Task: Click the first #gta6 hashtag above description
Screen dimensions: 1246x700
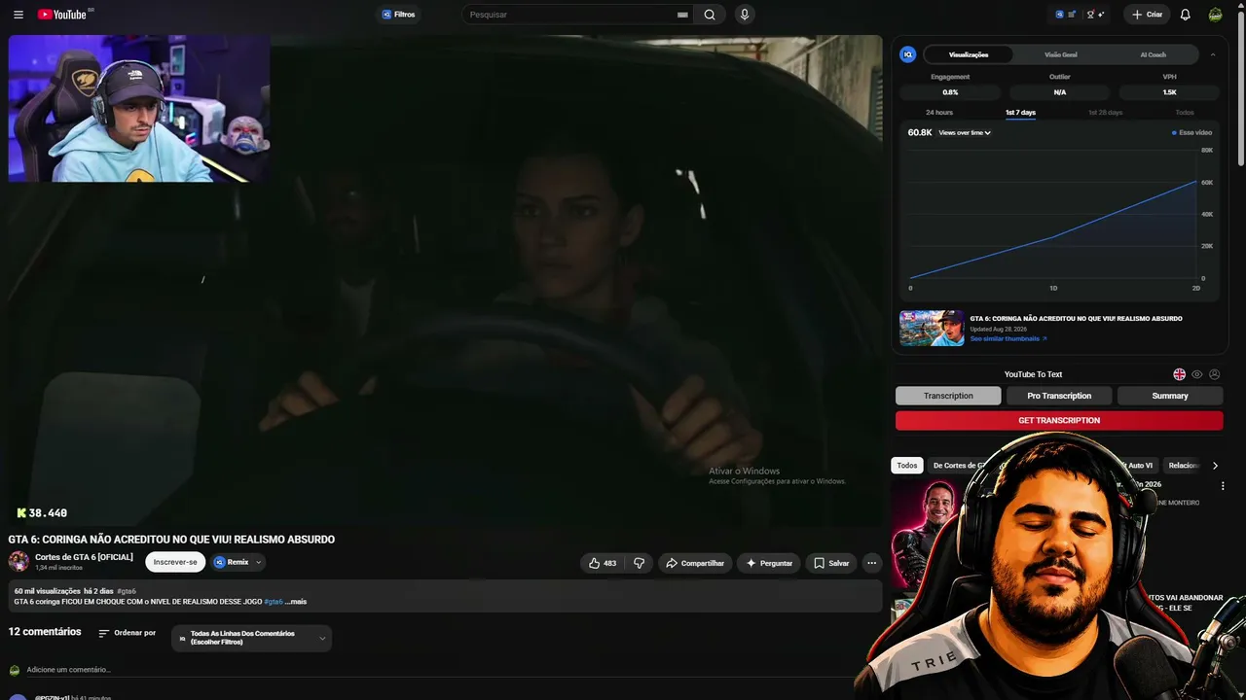Action: (127, 591)
